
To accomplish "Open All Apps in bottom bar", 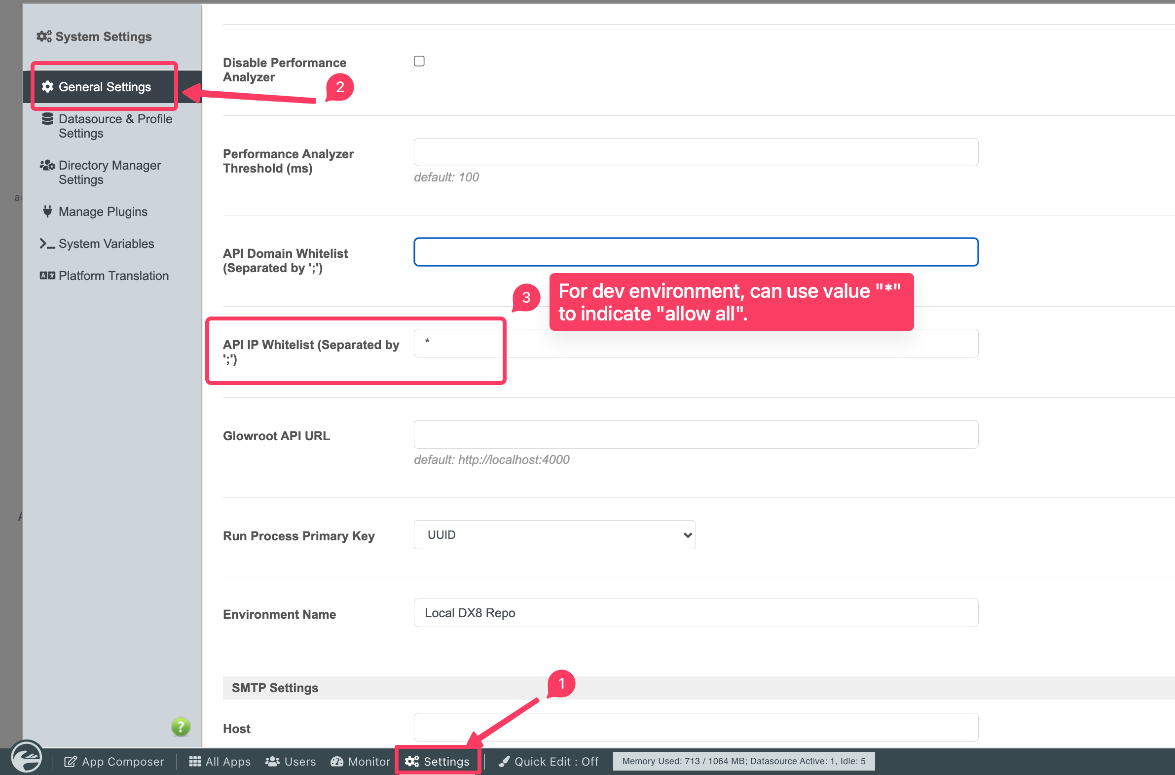I will 220,762.
